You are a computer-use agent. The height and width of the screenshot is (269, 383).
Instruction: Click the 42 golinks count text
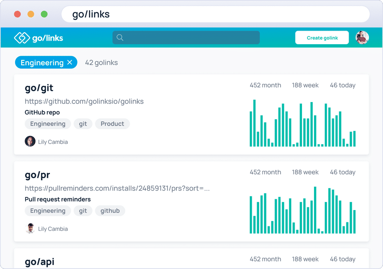(x=101, y=63)
